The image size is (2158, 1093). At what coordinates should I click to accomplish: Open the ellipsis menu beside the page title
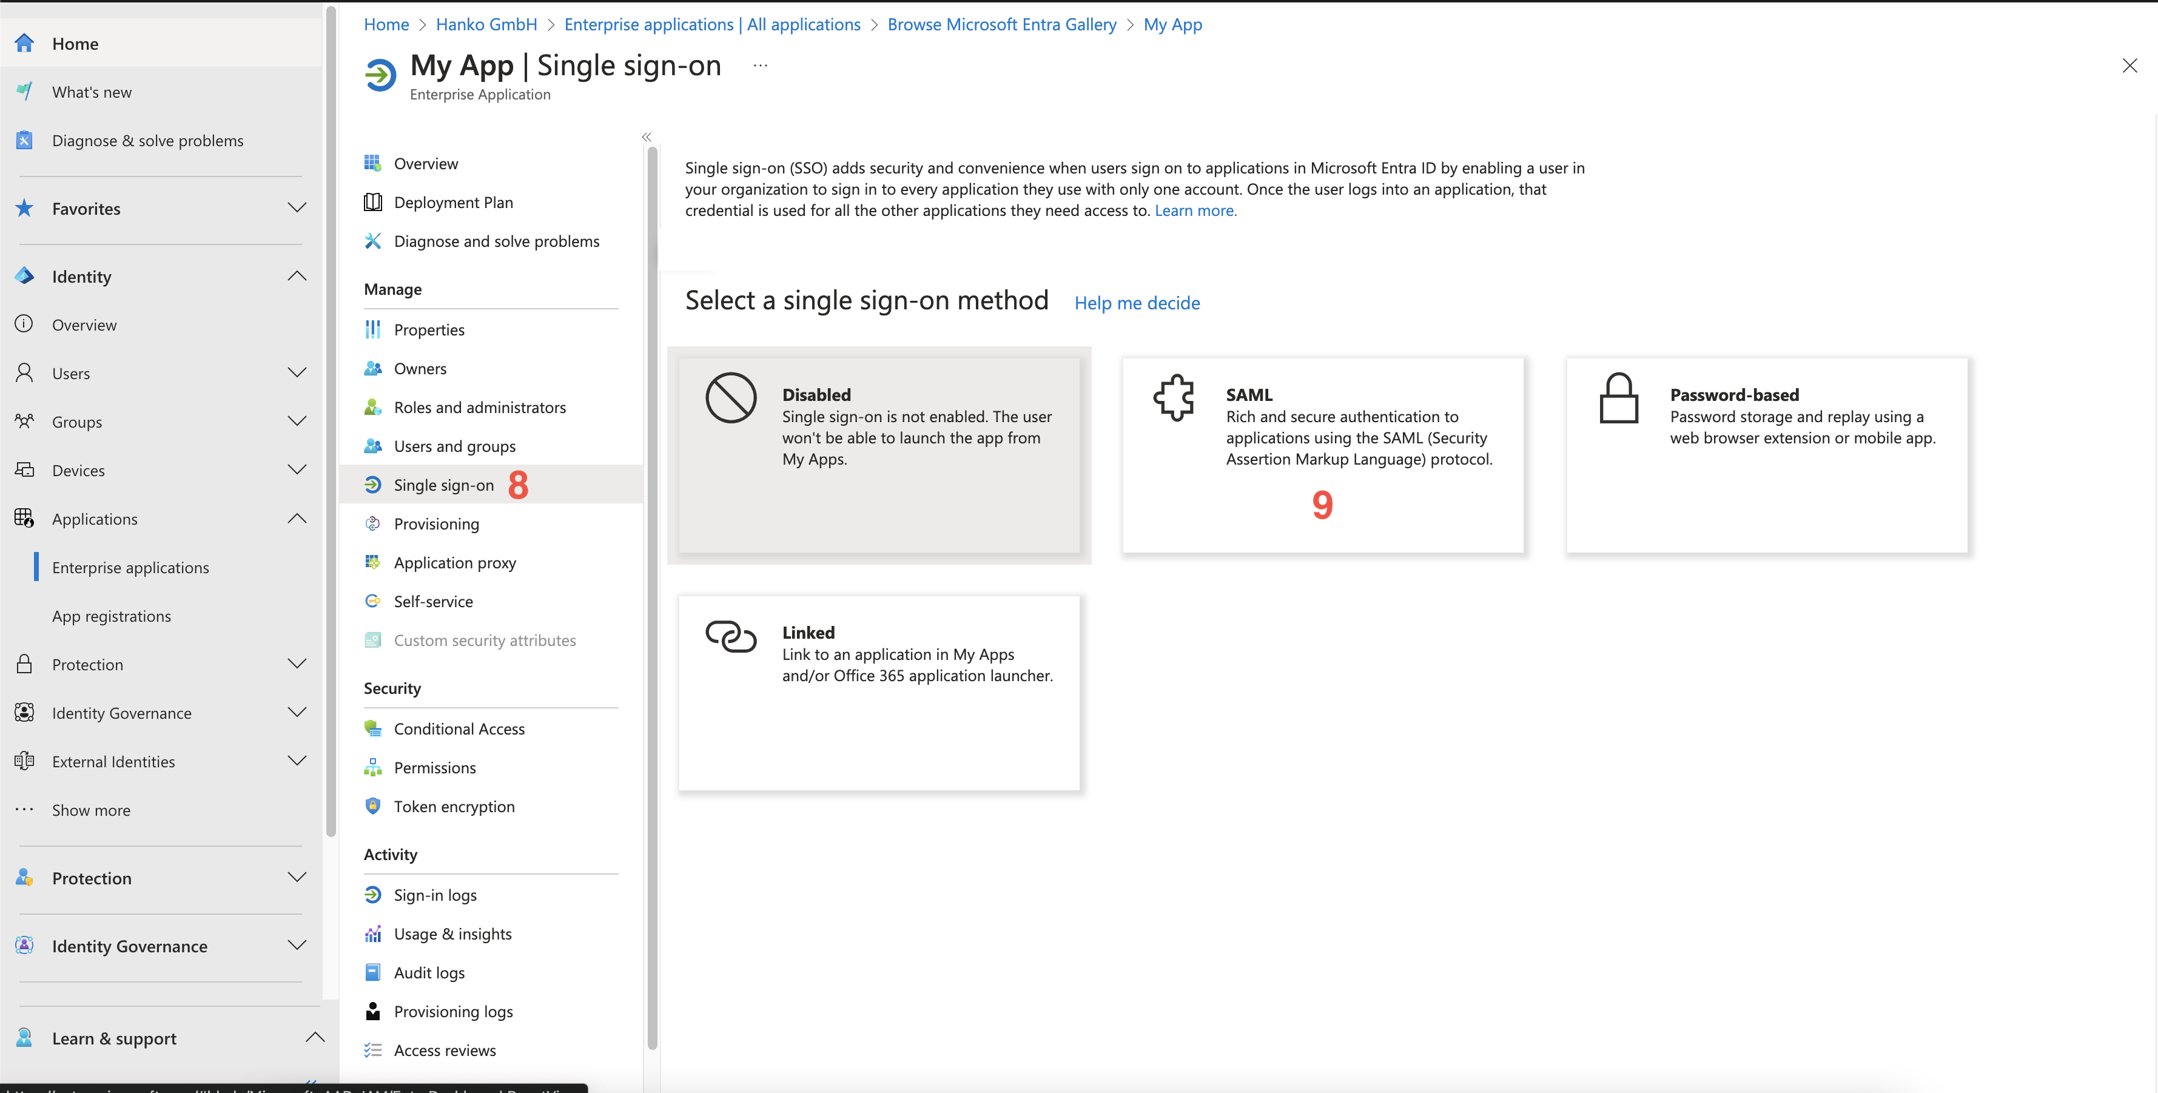pos(760,66)
